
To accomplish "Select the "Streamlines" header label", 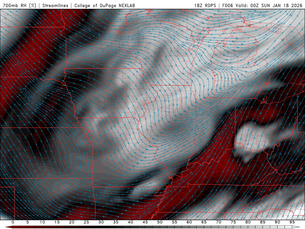I will click(x=55, y=5).
